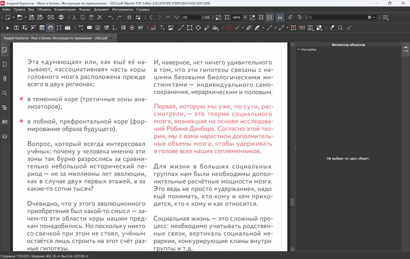Open the toolbar hamburger menu dropdown

[386, 17]
